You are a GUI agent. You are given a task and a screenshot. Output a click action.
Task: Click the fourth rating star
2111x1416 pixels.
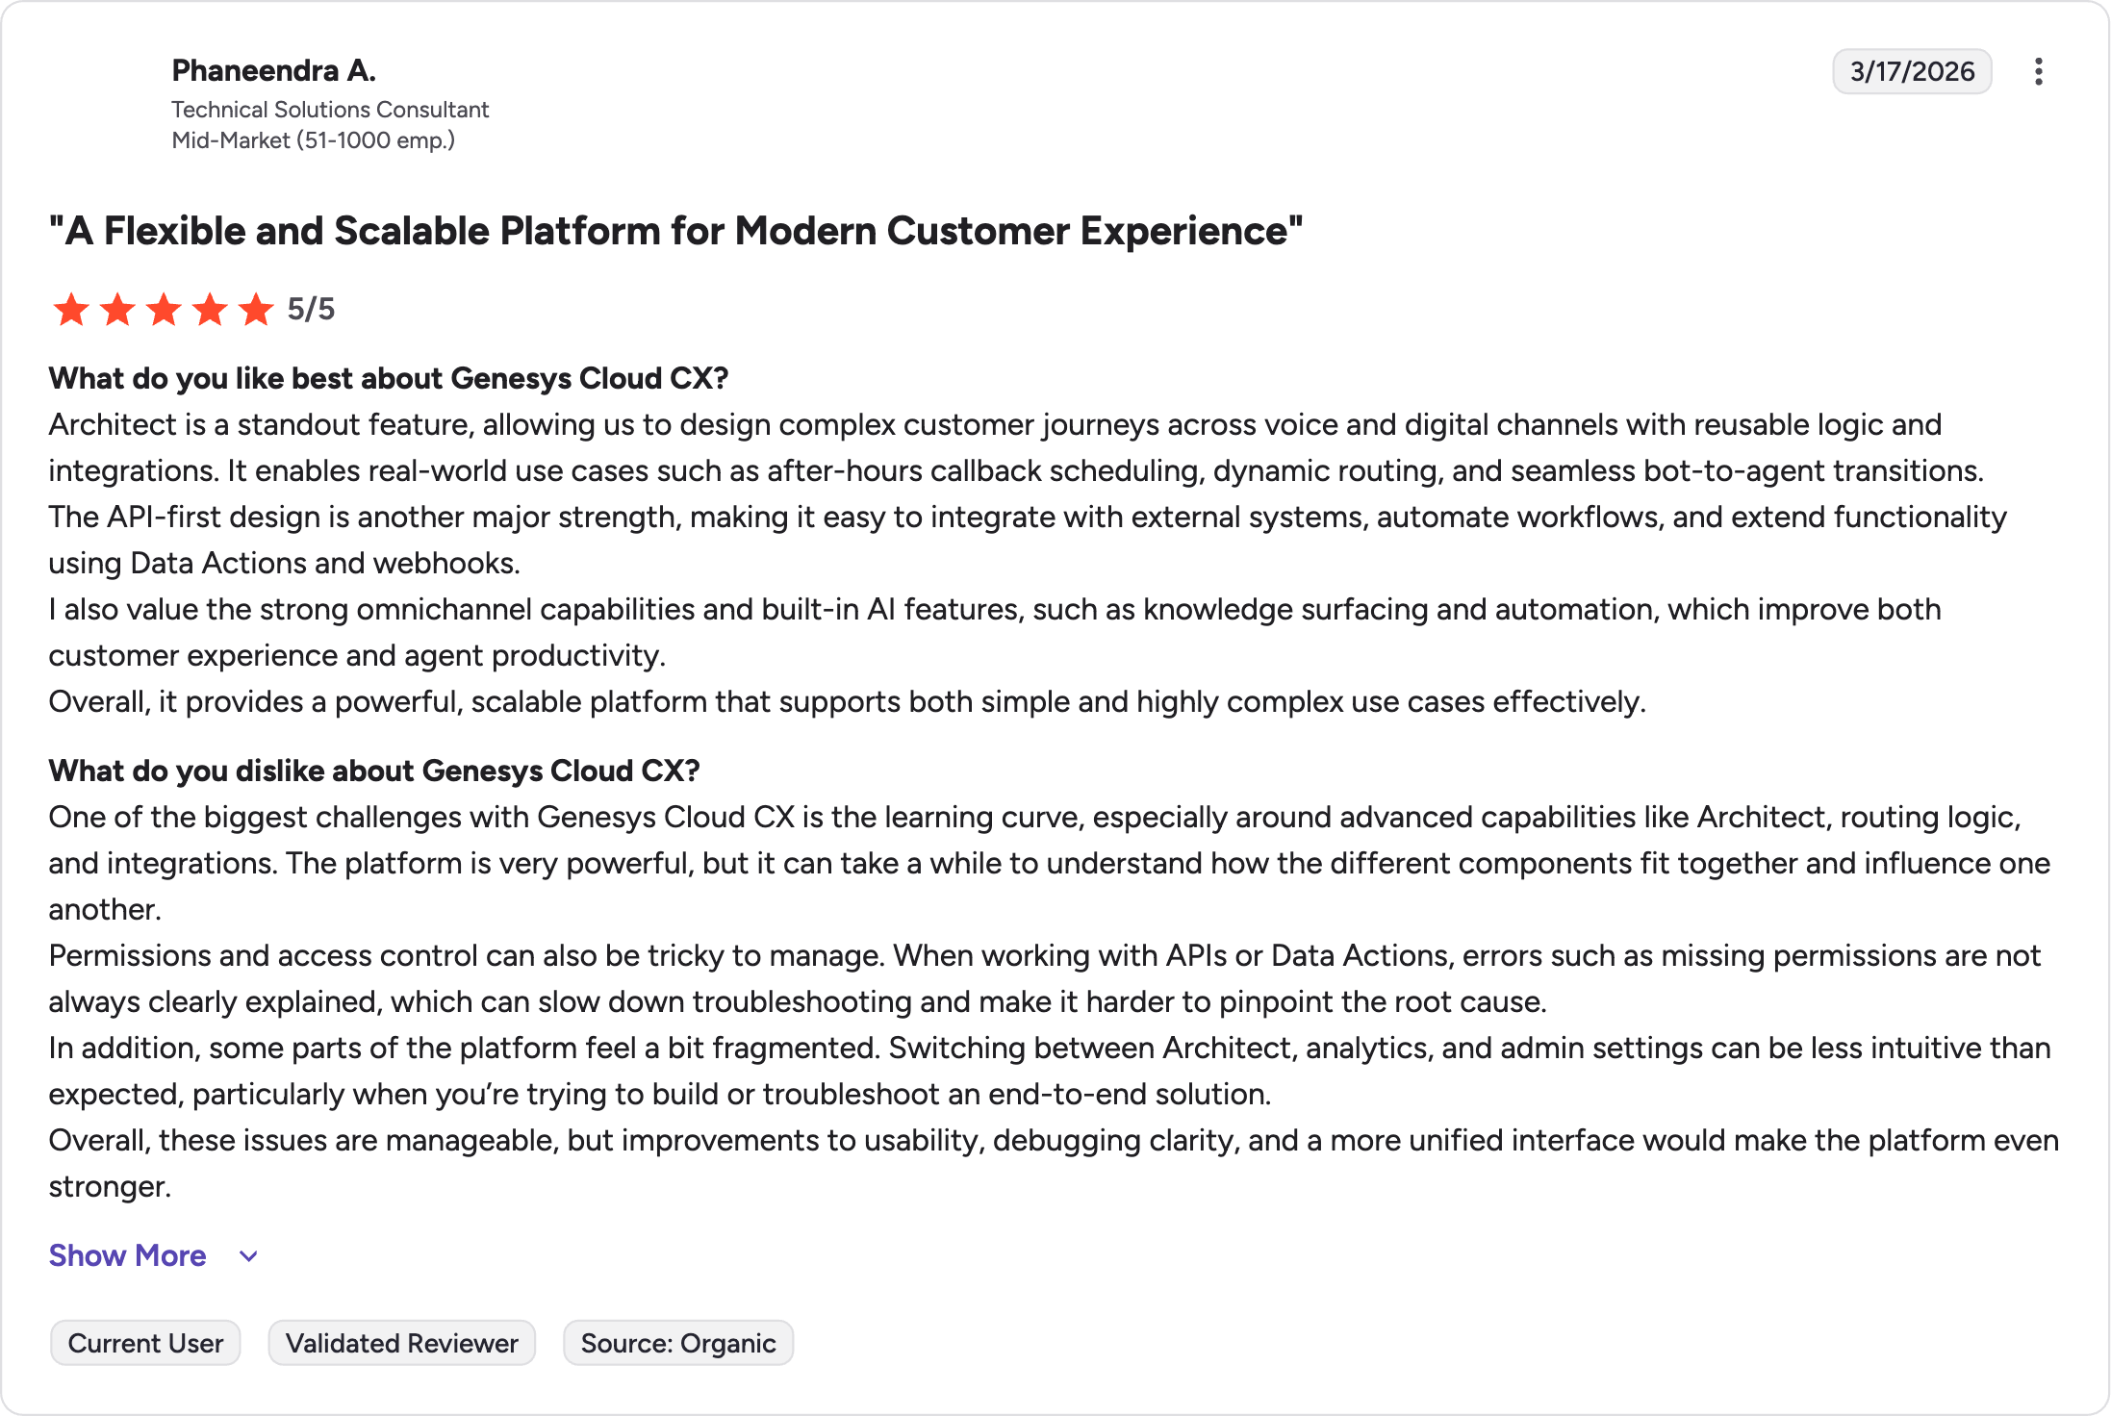[x=210, y=310]
